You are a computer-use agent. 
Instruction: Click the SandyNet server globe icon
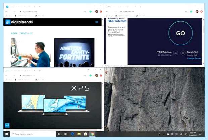183,53
